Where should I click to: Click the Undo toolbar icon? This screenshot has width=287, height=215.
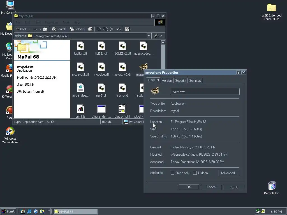[x=119, y=29]
